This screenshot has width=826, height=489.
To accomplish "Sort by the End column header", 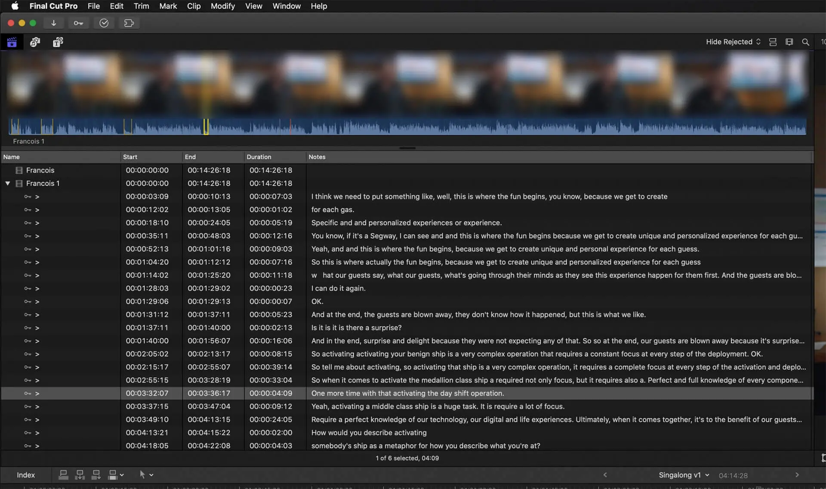I will coord(213,157).
